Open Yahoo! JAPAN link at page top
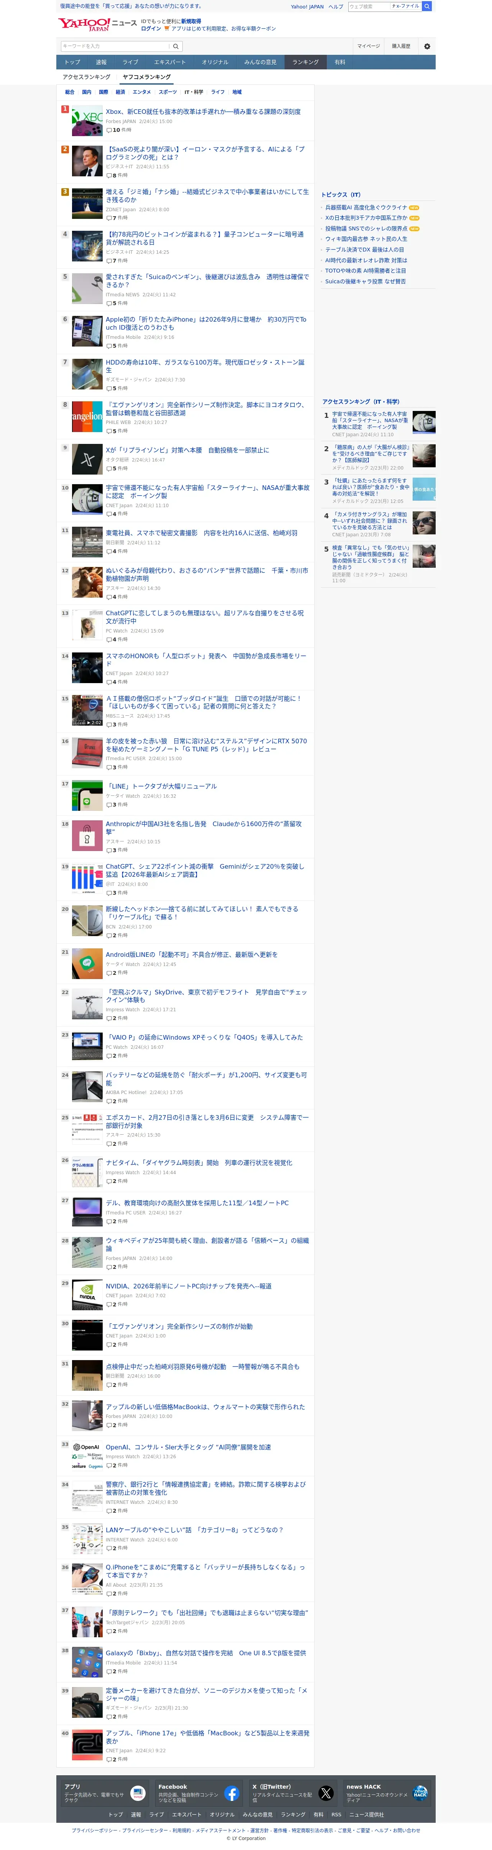 (307, 7)
